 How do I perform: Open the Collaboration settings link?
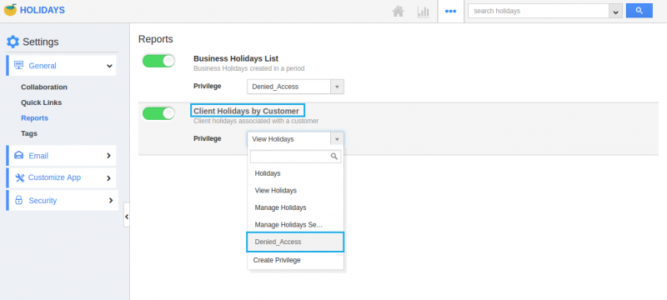44,87
